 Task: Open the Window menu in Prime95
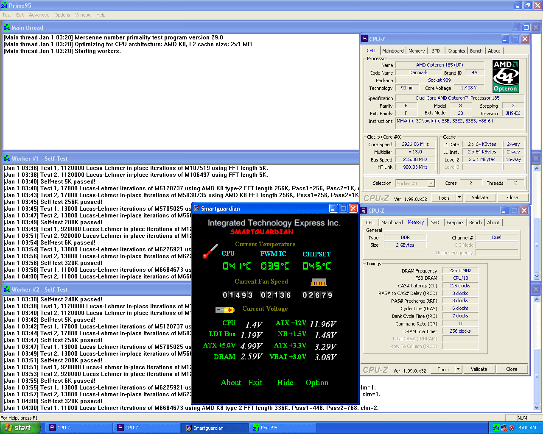83,15
